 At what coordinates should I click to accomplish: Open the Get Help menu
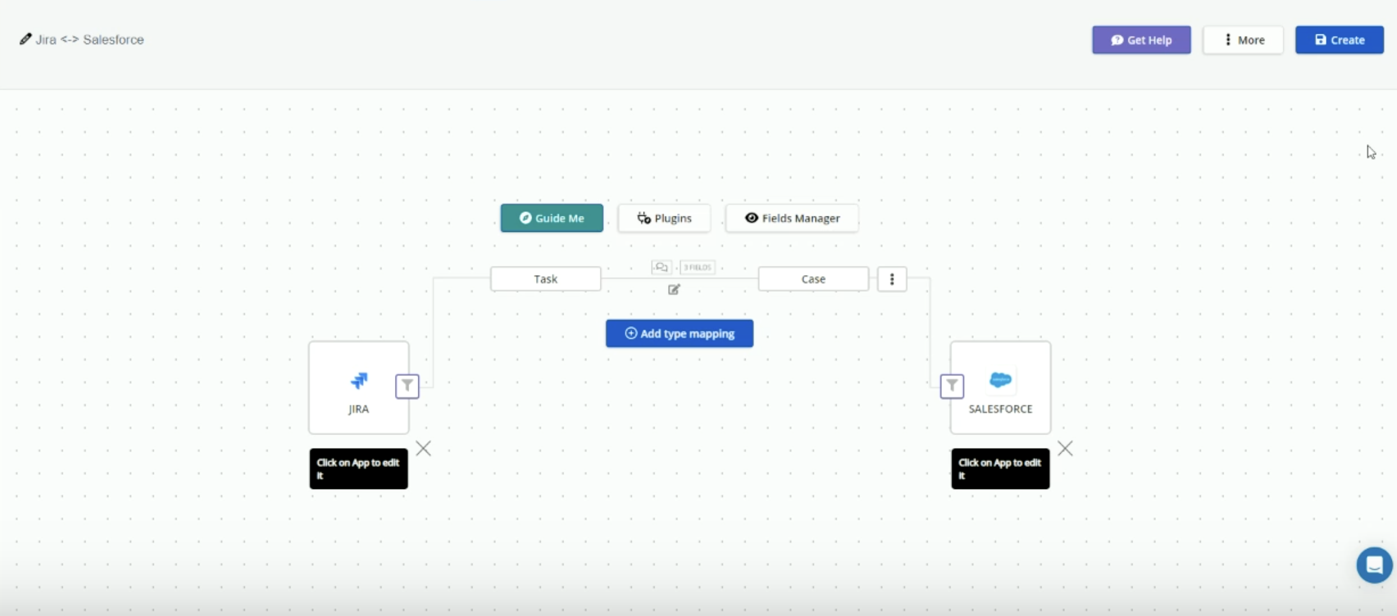1141,39
